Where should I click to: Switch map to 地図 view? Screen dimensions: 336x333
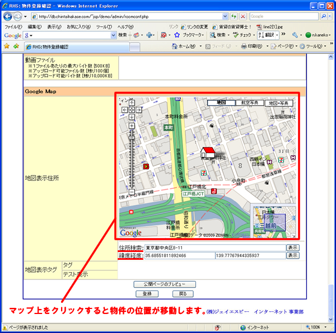(x=220, y=103)
